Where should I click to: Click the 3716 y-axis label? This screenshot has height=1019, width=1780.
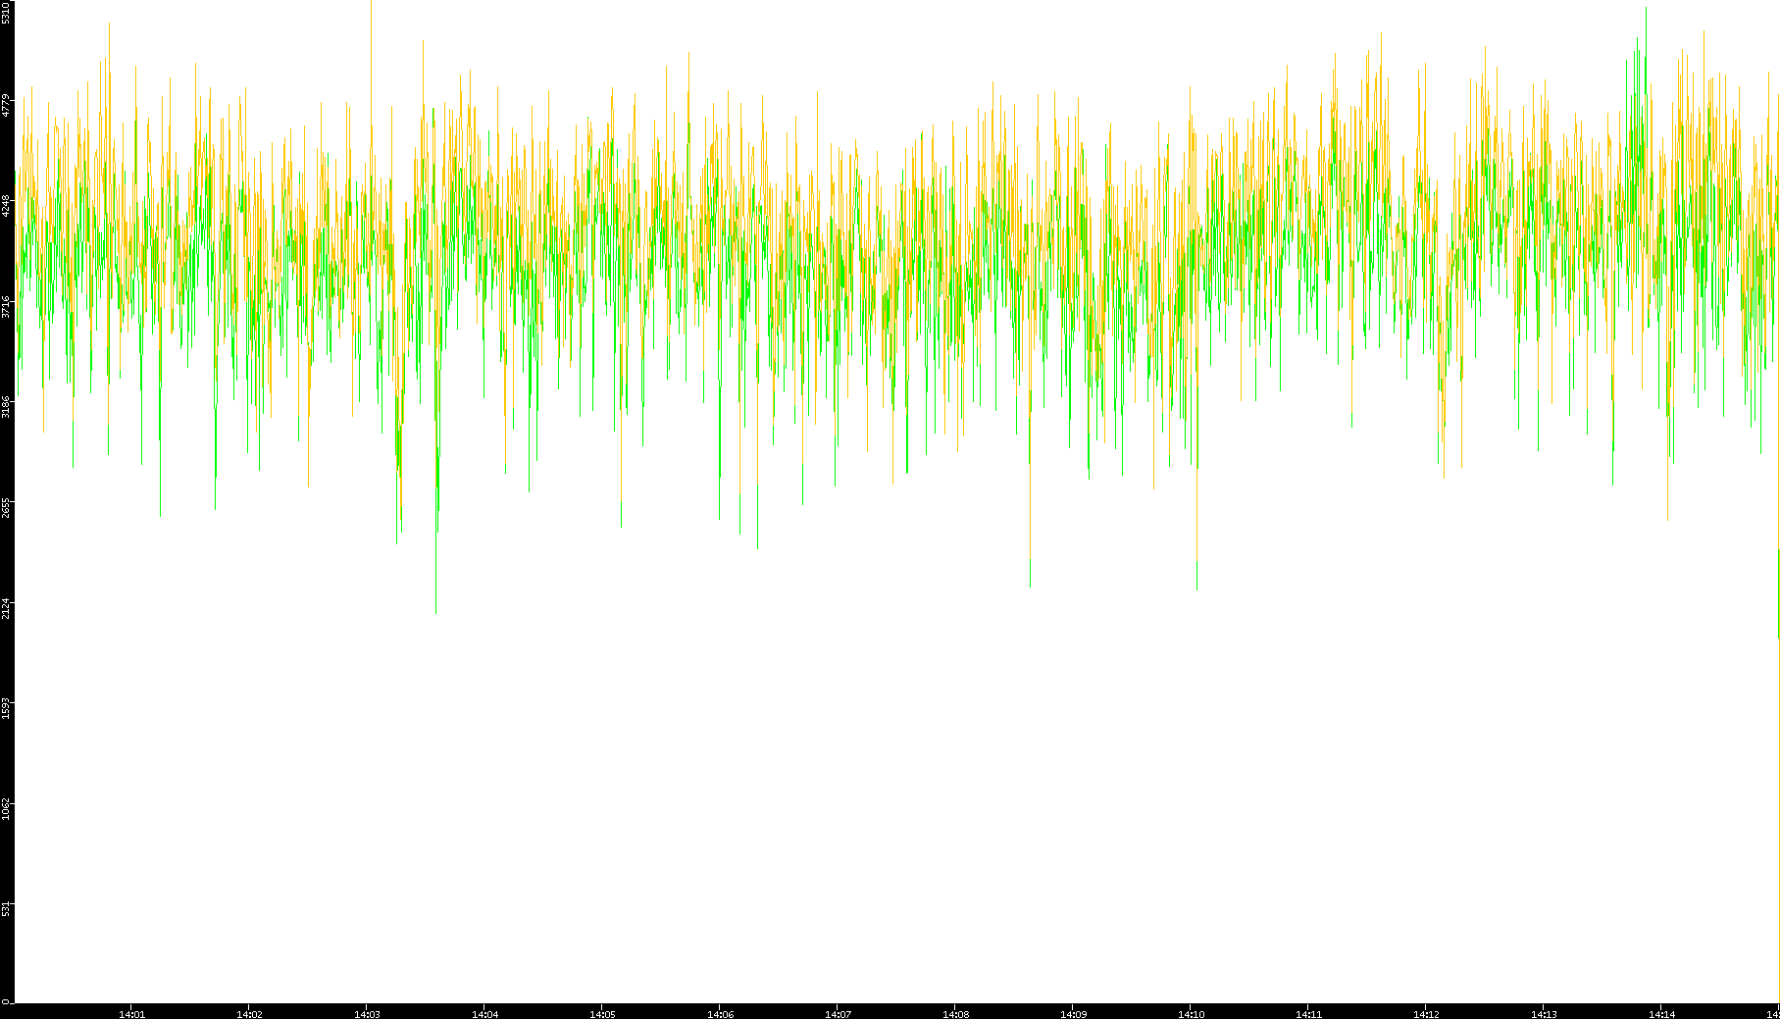pos(6,306)
